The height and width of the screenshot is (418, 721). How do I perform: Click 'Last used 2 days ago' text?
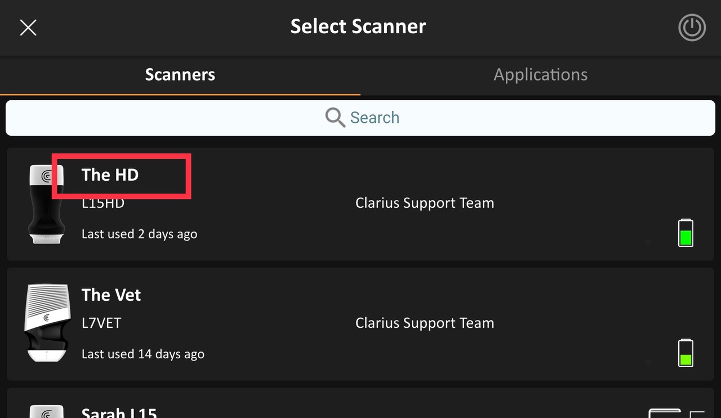tap(139, 234)
